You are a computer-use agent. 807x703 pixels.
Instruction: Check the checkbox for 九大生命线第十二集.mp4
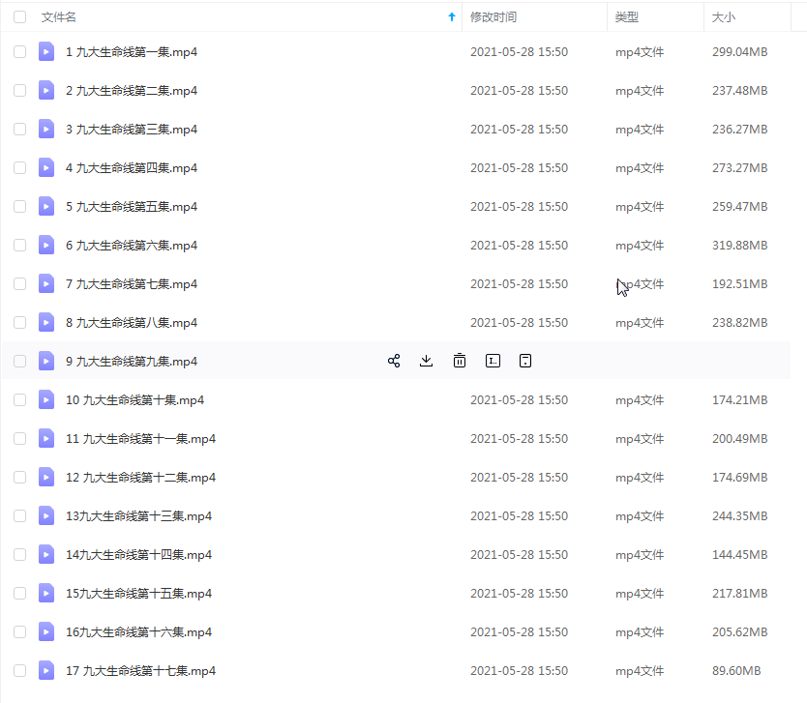click(19, 477)
